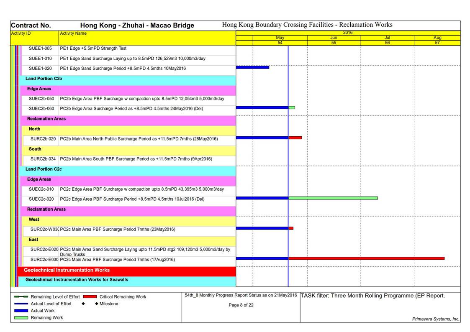Select the Edge Areas band above SUEC2c-010

click(128, 181)
